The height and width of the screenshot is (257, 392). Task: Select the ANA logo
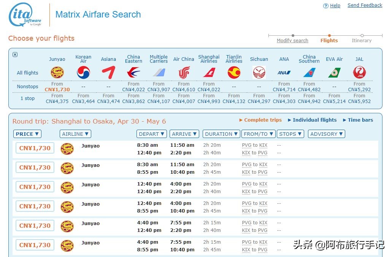(x=284, y=73)
